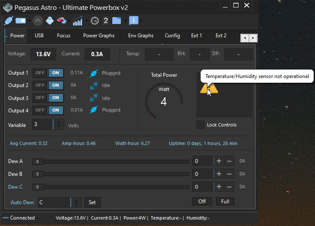Click the yellow sensor warning triangle icon

(x=209, y=88)
